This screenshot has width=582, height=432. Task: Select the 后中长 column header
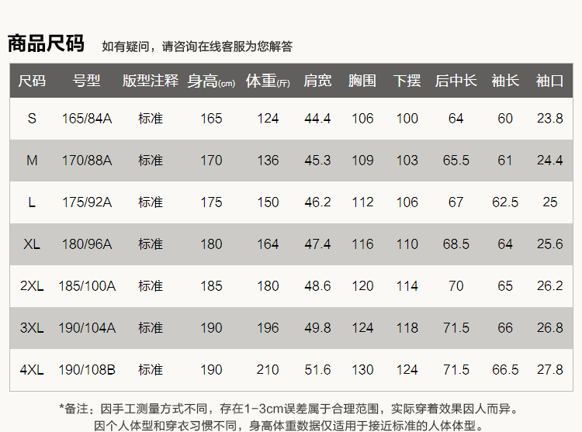click(x=456, y=81)
